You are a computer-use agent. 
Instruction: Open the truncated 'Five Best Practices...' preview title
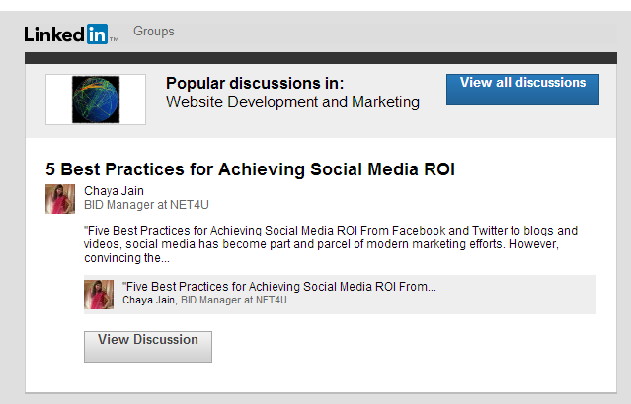[280, 287]
